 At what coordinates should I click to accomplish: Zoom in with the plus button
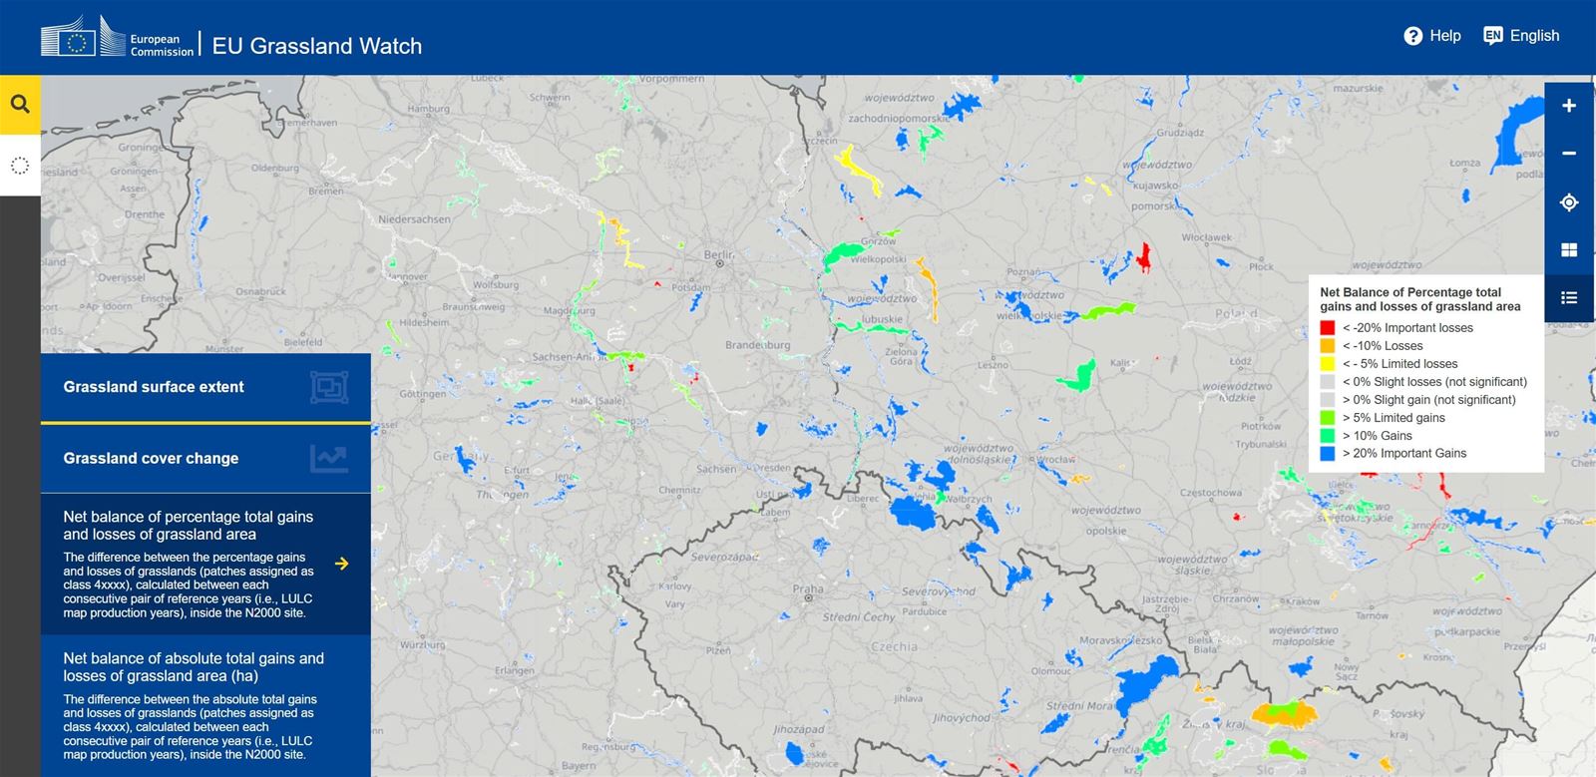[x=1569, y=106]
